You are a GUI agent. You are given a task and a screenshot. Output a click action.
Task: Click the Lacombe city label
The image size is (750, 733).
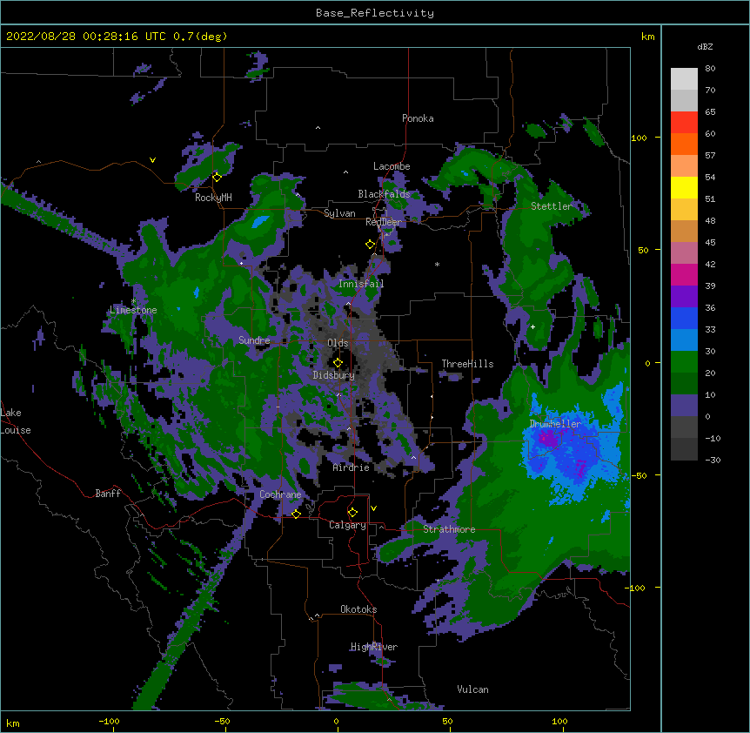click(392, 166)
